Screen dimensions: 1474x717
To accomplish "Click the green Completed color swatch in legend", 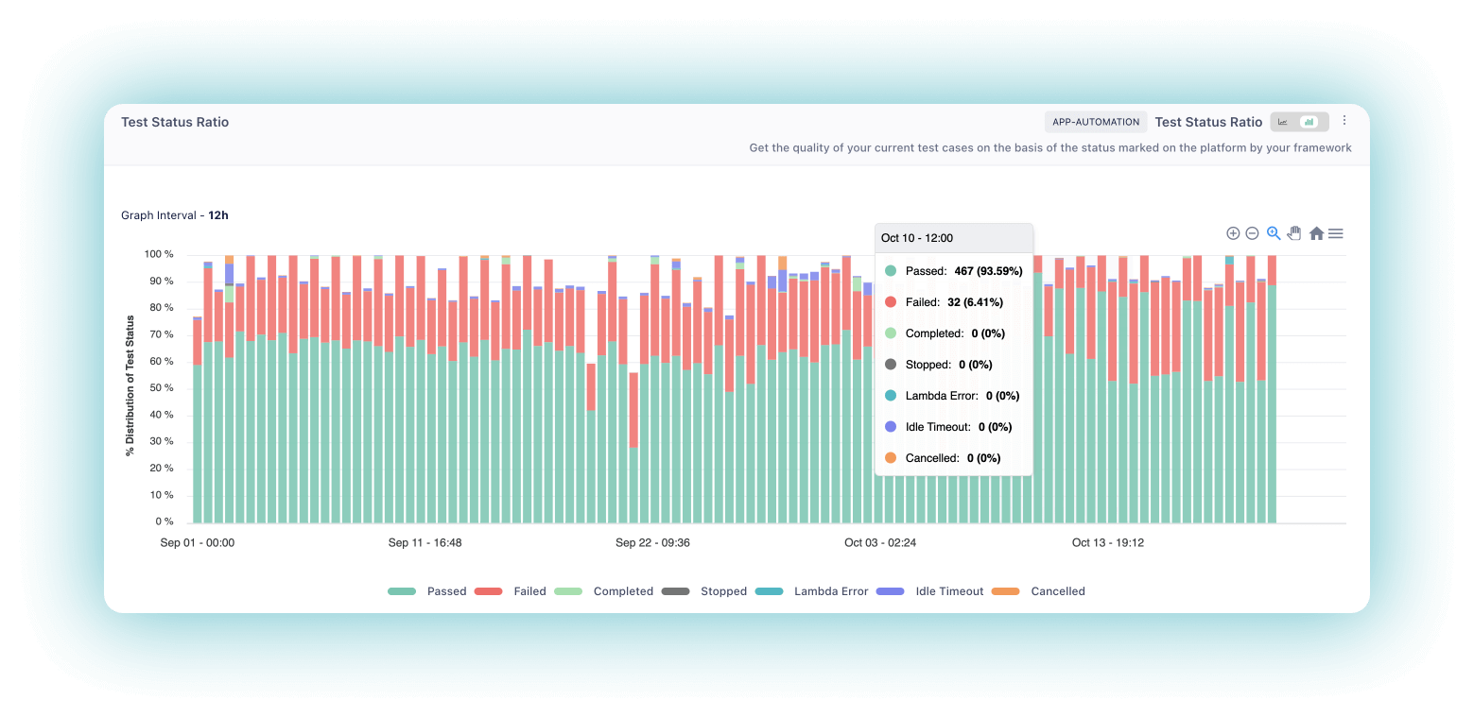I will pyautogui.click(x=568, y=590).
